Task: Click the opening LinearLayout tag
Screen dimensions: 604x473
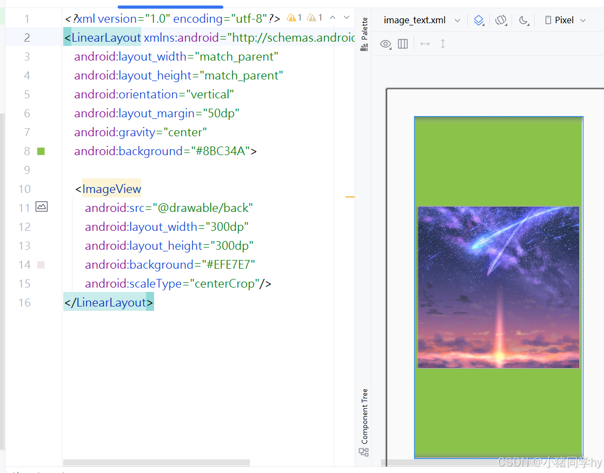Action: point(102,37)
